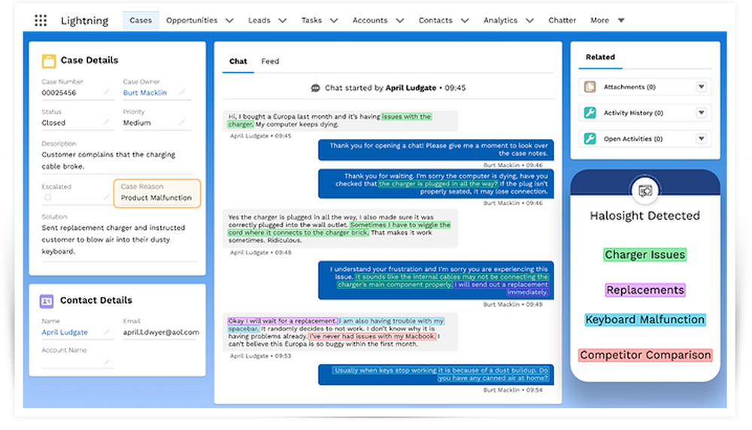Expand the Accounts menu chevron
This screenshot has width=752, height=430.
click(x=400, y=20)
